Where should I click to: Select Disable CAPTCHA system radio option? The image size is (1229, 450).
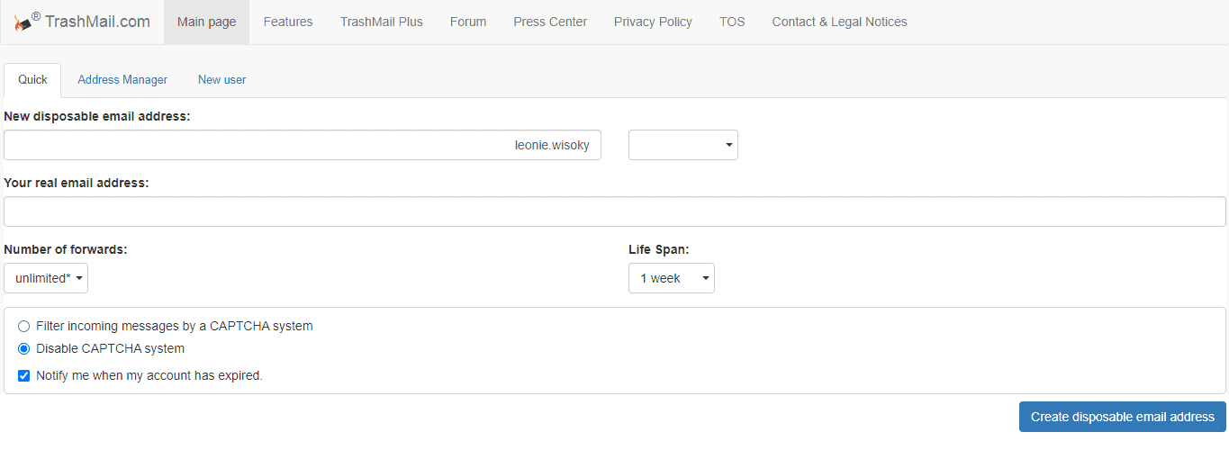pos(24,348)
